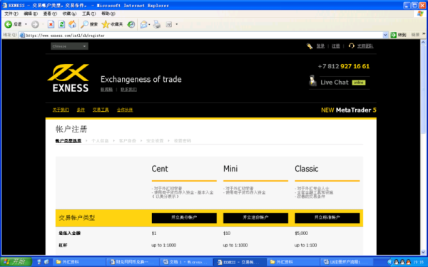The image size is (428, 267).
Task: Click the page vertical scrollbar down arrow
Action: (423, 252)
